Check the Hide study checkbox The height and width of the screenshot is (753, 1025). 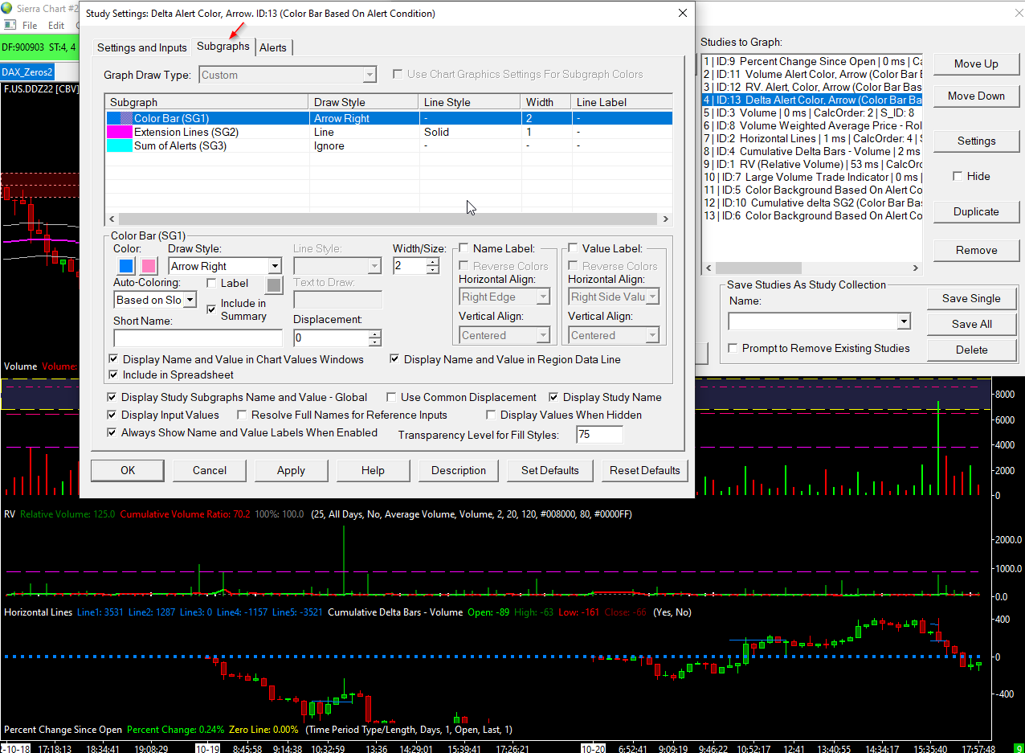click(958, 176)
